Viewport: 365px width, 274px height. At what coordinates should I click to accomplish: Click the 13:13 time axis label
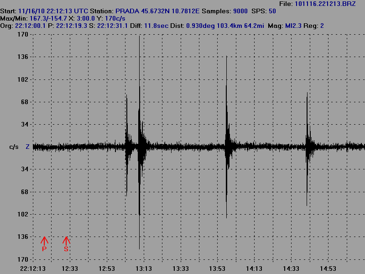(144, 269)
